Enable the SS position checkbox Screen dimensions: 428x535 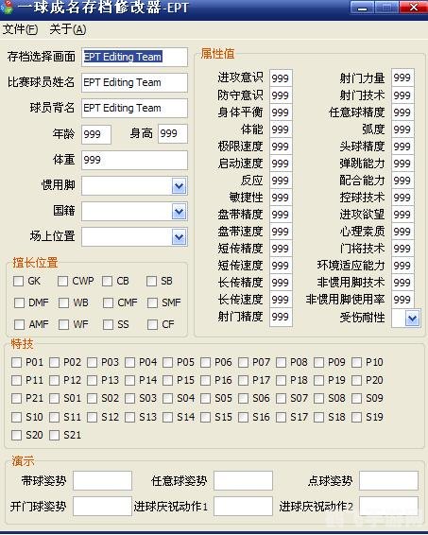click(108, 324)
